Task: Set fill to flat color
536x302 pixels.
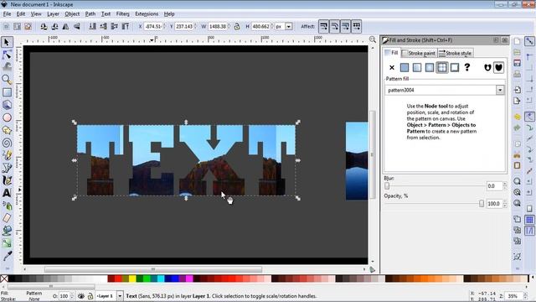Action: pyautogui.click(x=405, y=67)
